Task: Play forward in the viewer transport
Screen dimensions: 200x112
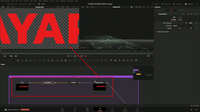Action: (78, 56)
